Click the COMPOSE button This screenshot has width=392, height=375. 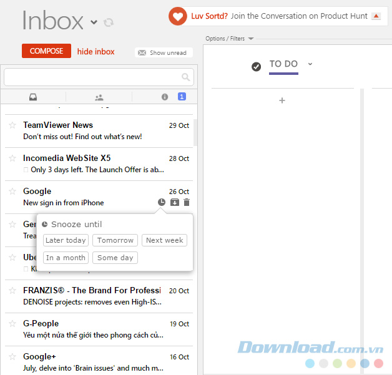point(46,51)
